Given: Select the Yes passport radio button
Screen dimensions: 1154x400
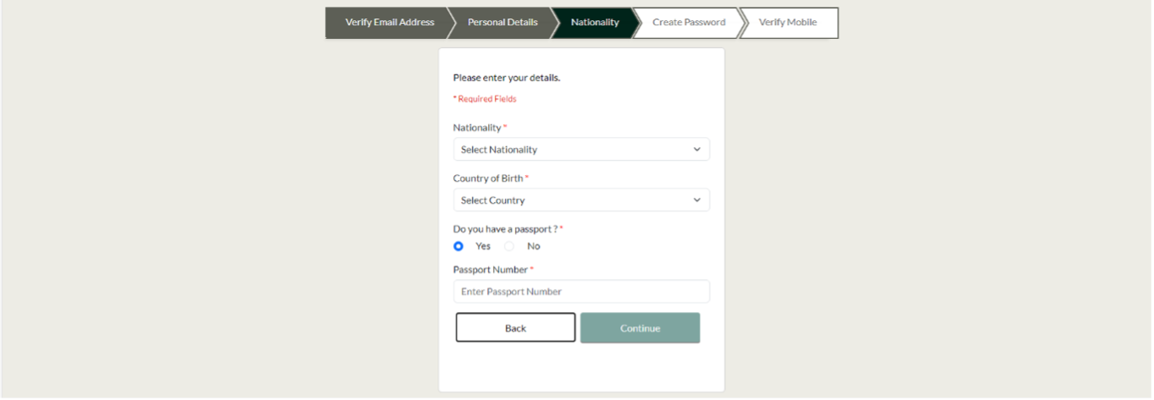Looking at the screenshot, I should tap(458, 246).
